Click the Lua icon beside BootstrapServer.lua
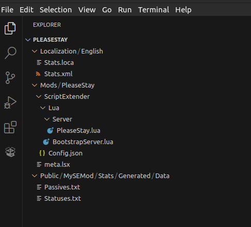Viewport: 251px width, 227px height. point(46,142)
